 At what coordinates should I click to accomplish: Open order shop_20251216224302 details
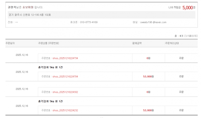65,92
